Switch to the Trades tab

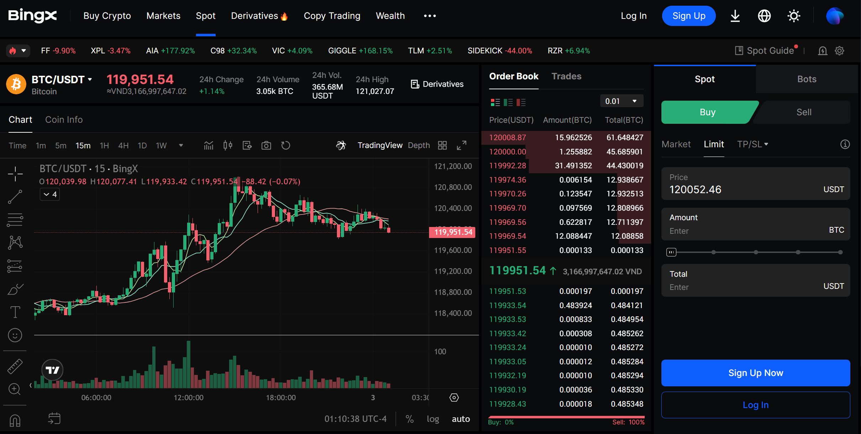(566, 76)
